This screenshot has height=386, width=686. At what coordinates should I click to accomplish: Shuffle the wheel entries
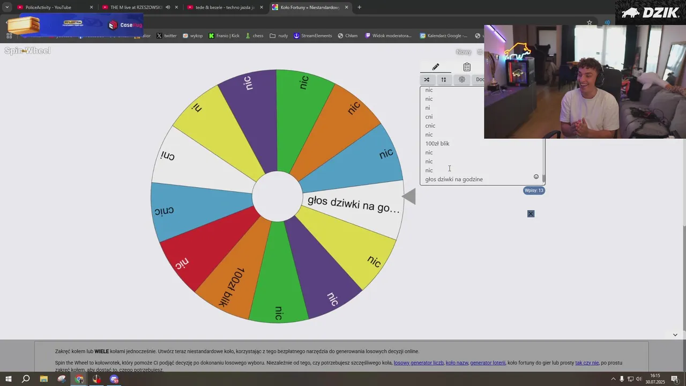coord(427,79)
